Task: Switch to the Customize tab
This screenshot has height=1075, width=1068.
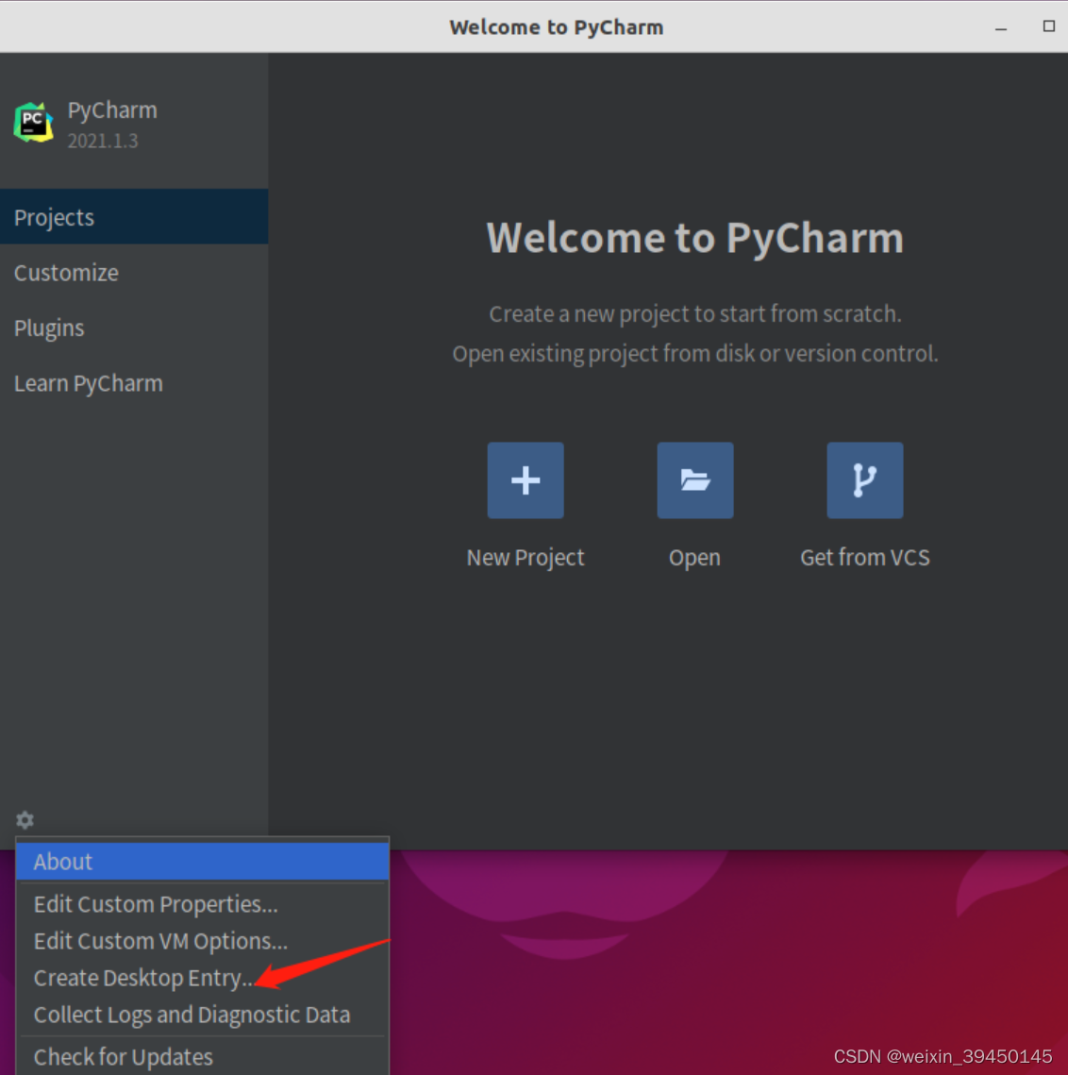Action: 134,272
